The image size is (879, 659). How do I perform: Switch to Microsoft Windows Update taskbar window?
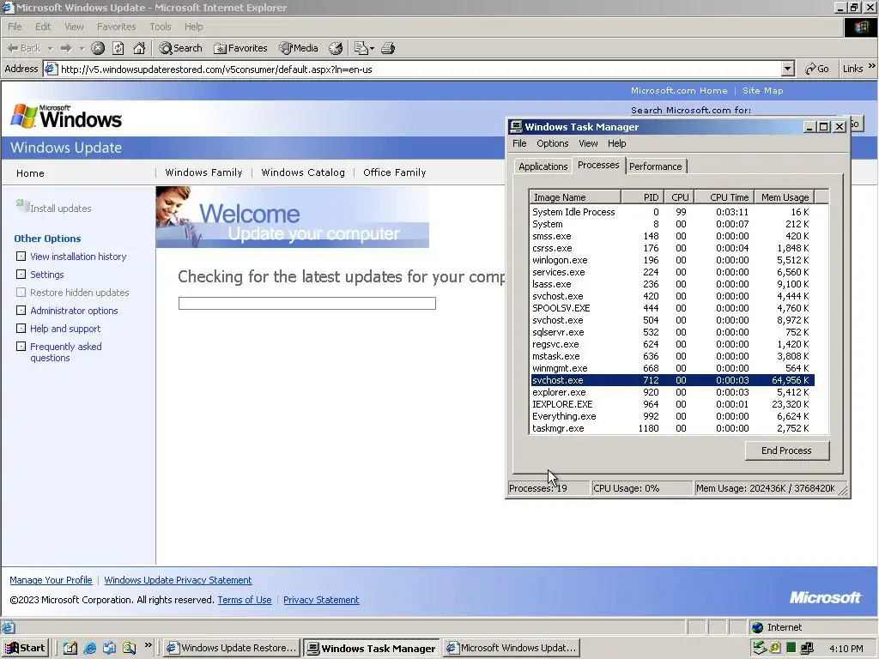tap(512, 648)
